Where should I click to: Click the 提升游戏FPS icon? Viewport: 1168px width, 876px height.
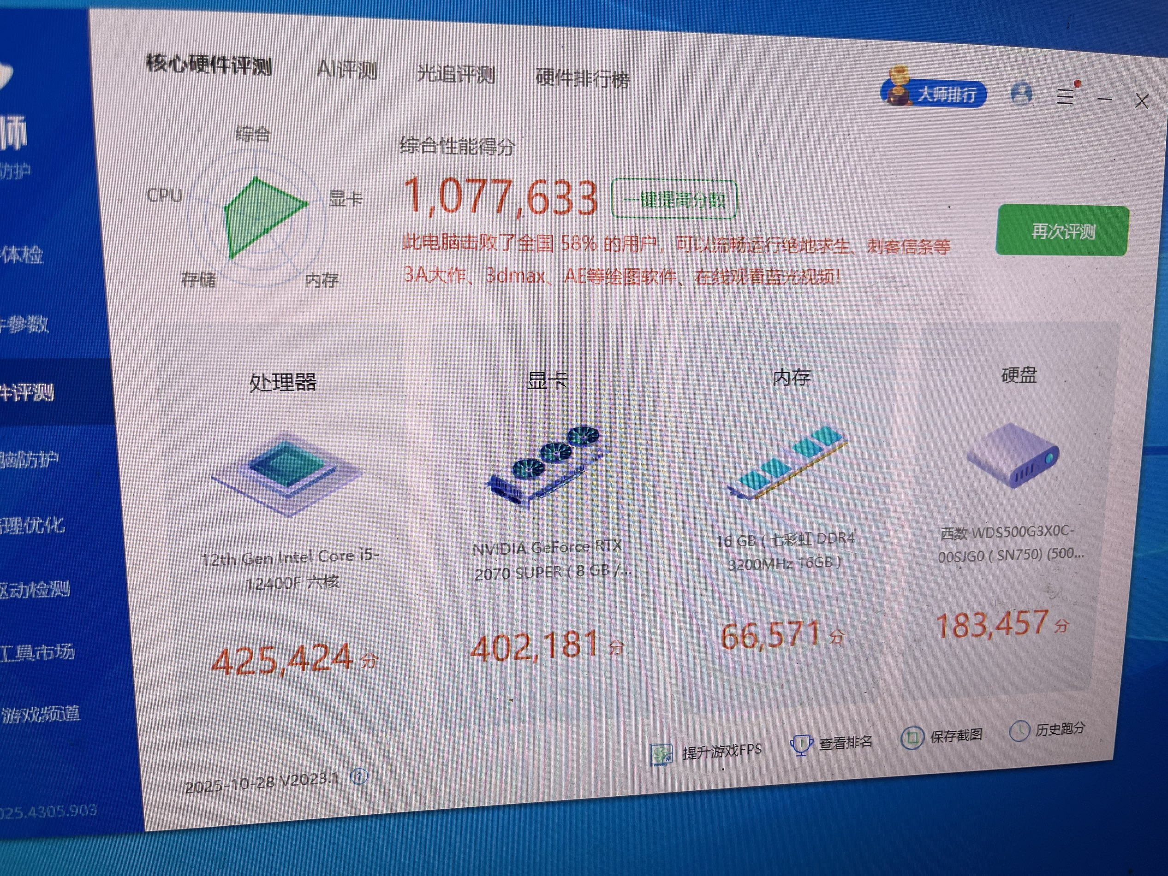[661, 754]
